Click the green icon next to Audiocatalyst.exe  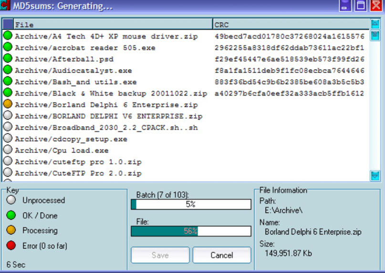point(8,70)
